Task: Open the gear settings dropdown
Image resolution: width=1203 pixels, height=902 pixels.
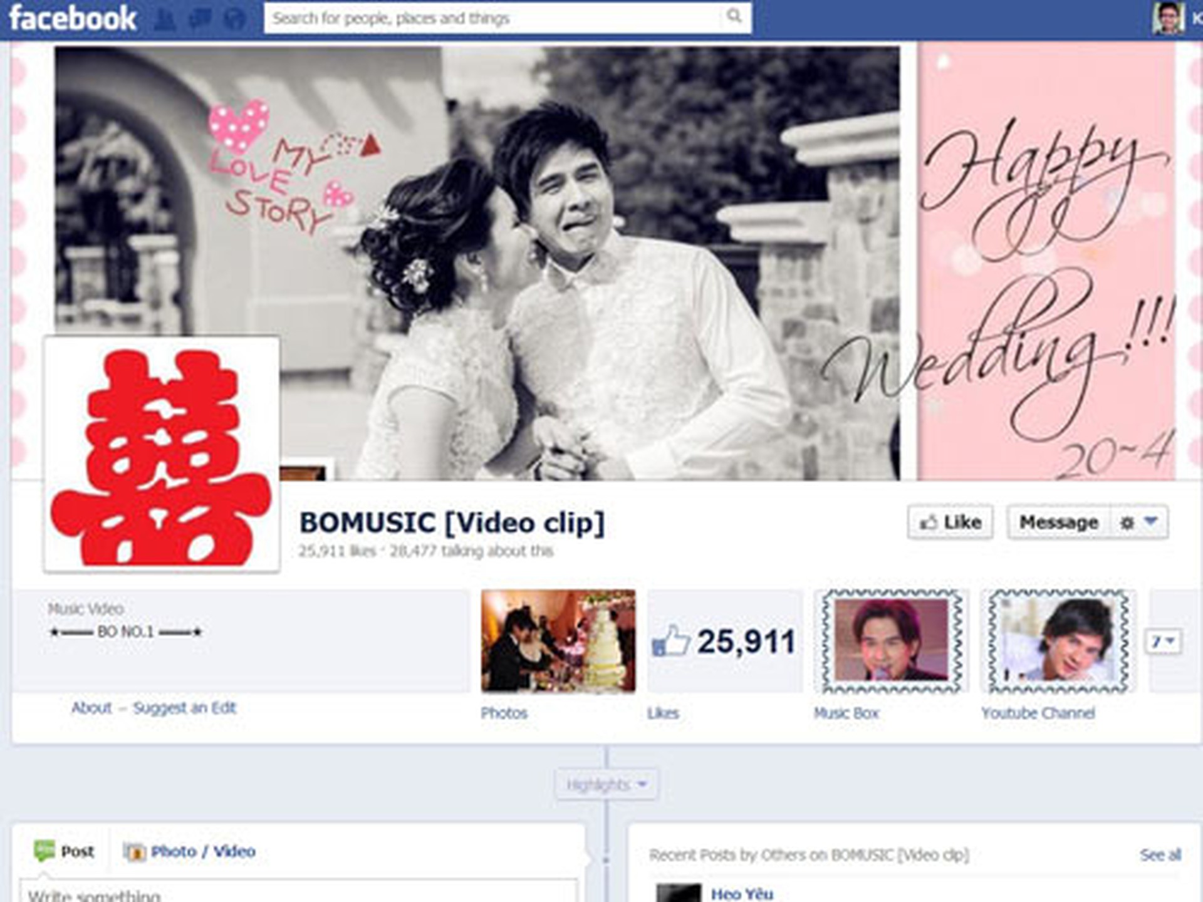Action: click(x=1139, y=522)
